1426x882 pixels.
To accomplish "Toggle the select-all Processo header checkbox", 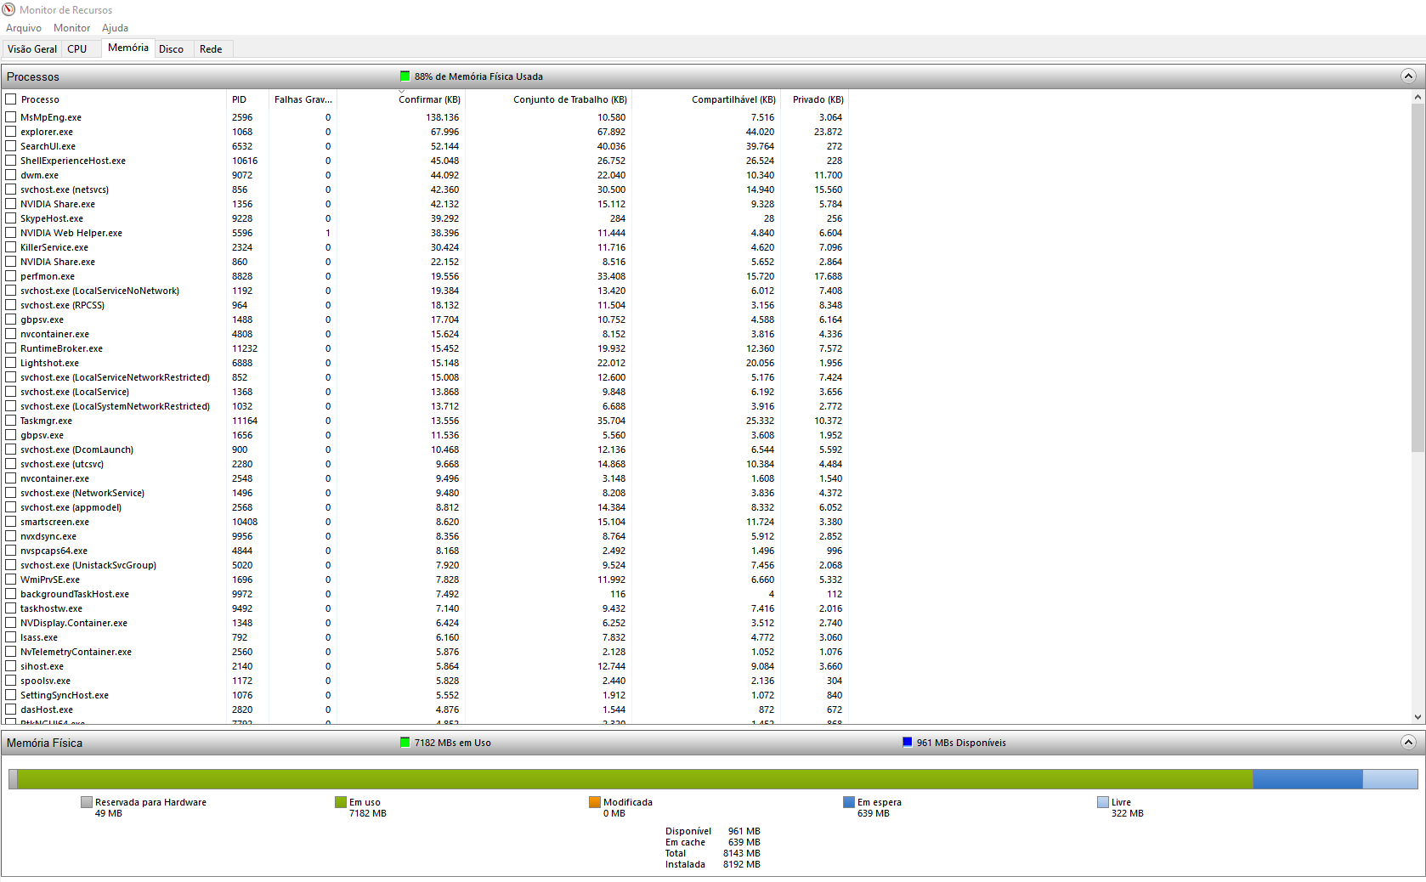I will pos(11,99).
